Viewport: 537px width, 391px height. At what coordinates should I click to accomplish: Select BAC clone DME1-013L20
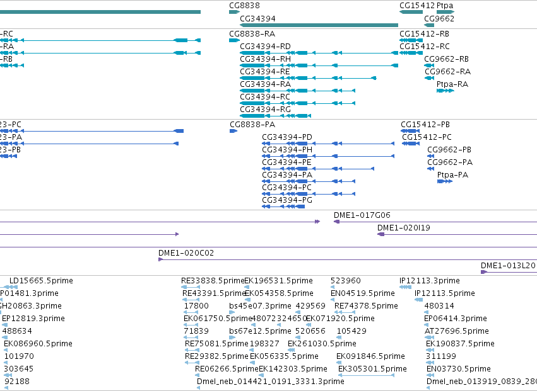click(508, 266)
